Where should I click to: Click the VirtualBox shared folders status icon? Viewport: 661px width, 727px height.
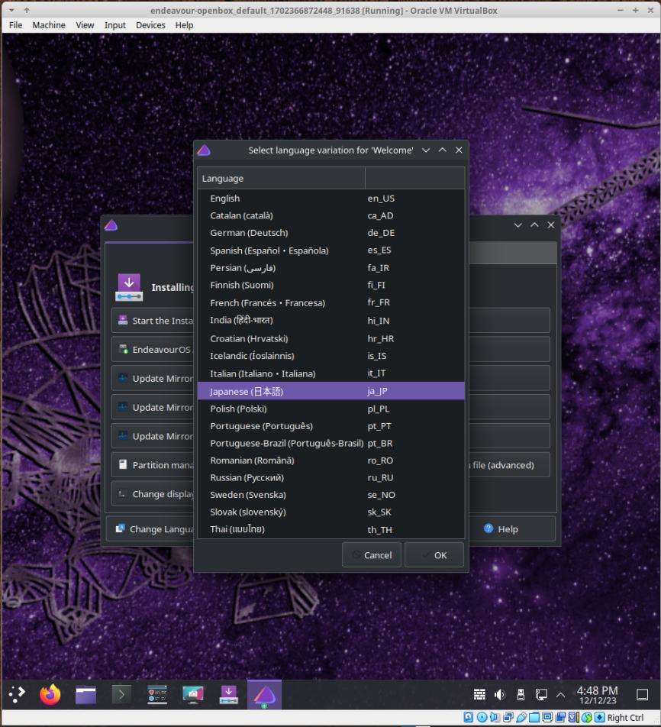point(534,717)
